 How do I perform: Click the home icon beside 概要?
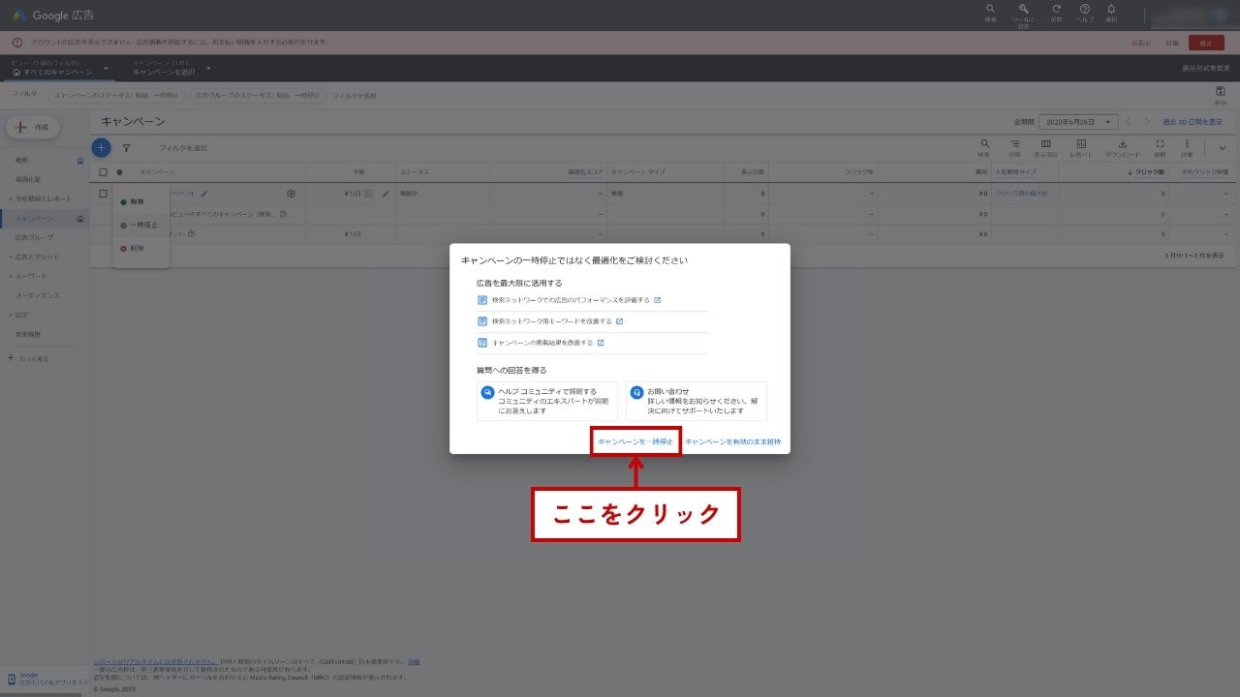click(80, 160)
